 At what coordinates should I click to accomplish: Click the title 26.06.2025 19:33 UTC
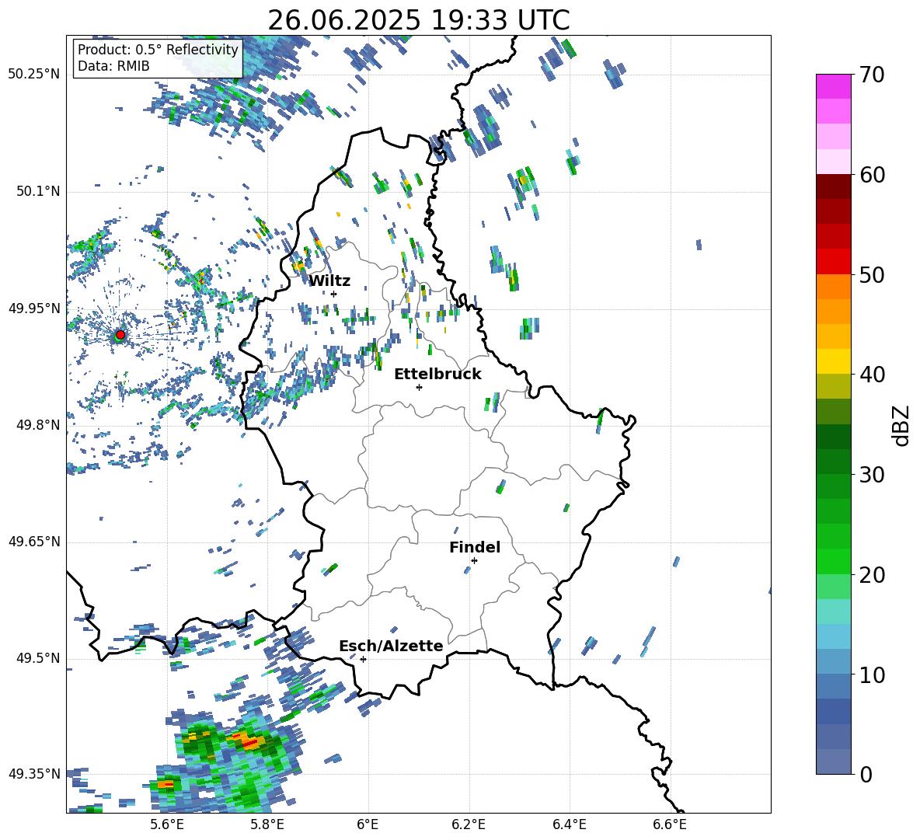click(x=419, y=20)
